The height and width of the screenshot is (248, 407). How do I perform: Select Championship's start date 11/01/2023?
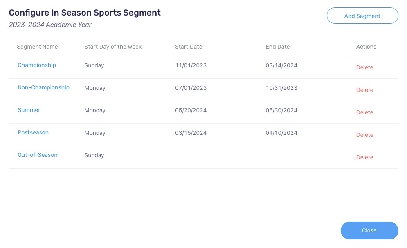pyautogui.click(x=191, y=65)
